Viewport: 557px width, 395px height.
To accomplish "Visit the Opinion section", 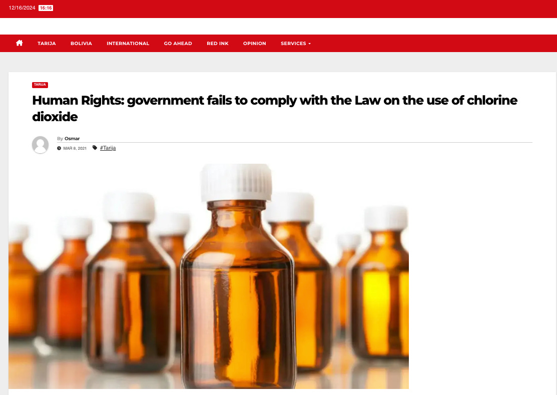I will [x=254, y=44].
